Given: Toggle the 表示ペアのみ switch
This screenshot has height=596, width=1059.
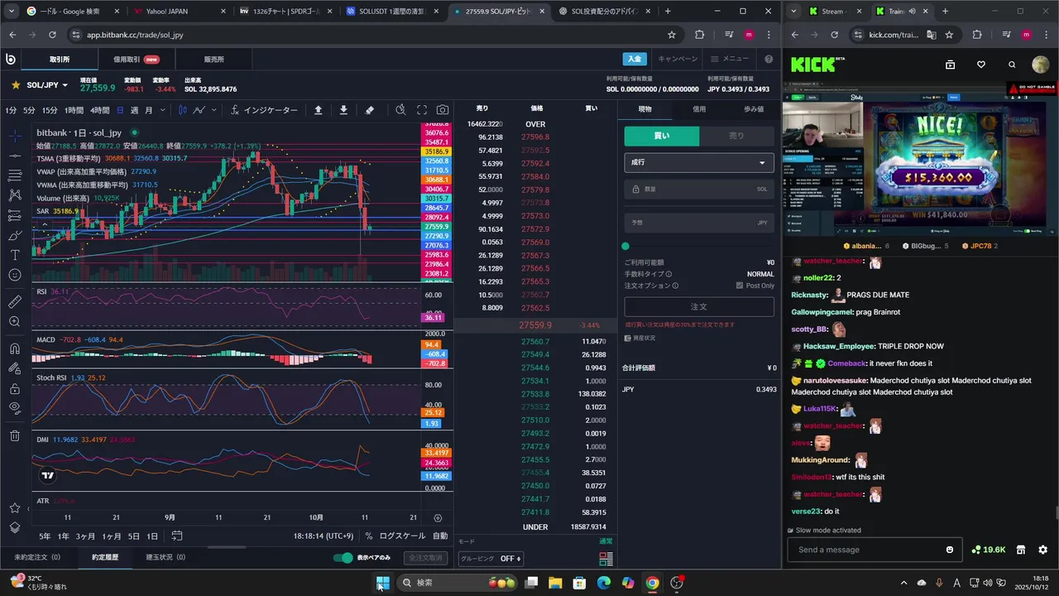Looking at the screenshot, I should click(343, 558).
